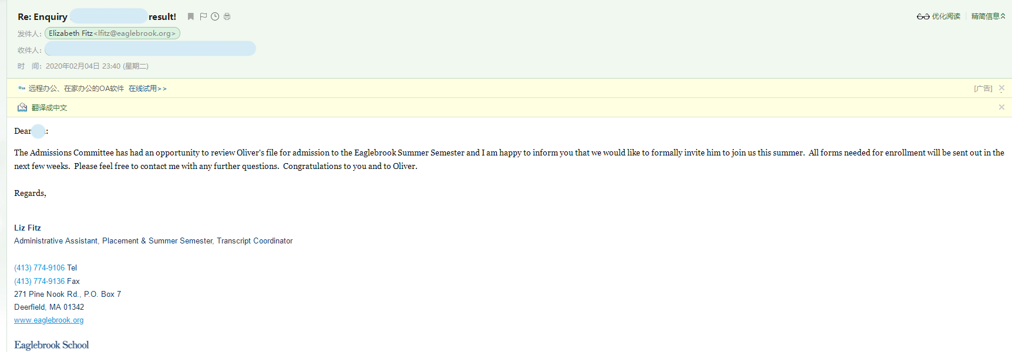Viewport: 1012px width, 352px height.
Task: Collapse header details via 精简信息
Action: 988,16
